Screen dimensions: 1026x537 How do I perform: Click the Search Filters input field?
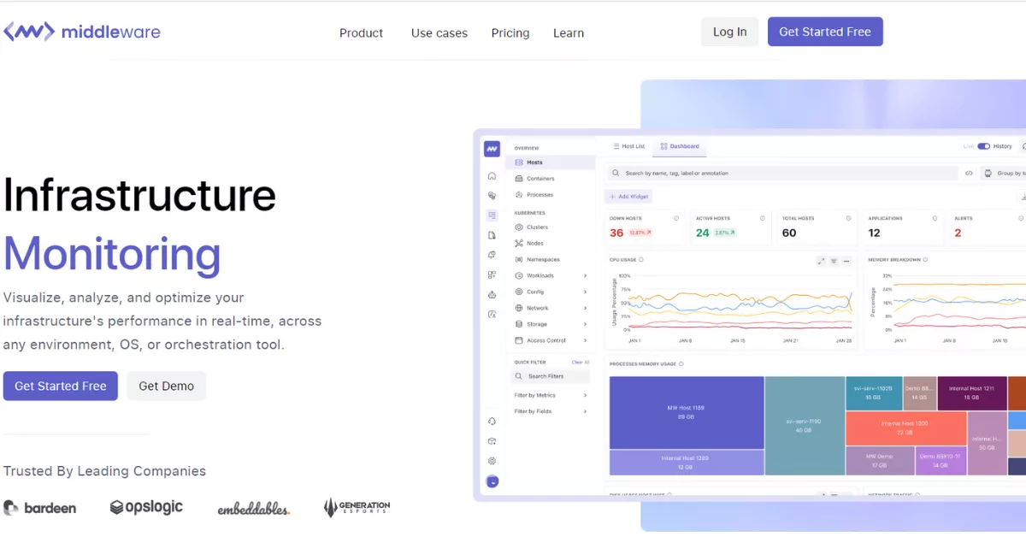(551, 376)
